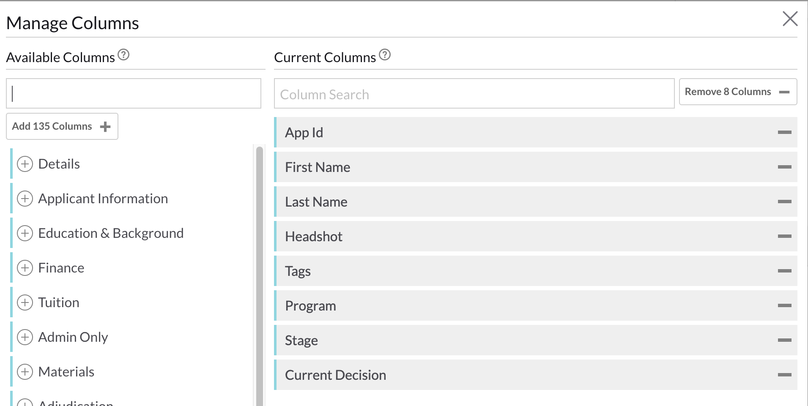Image resolution: width=808 pixels, height=406 pixels.
Task: Expand the Admin Only category
Action: (26, 337)
